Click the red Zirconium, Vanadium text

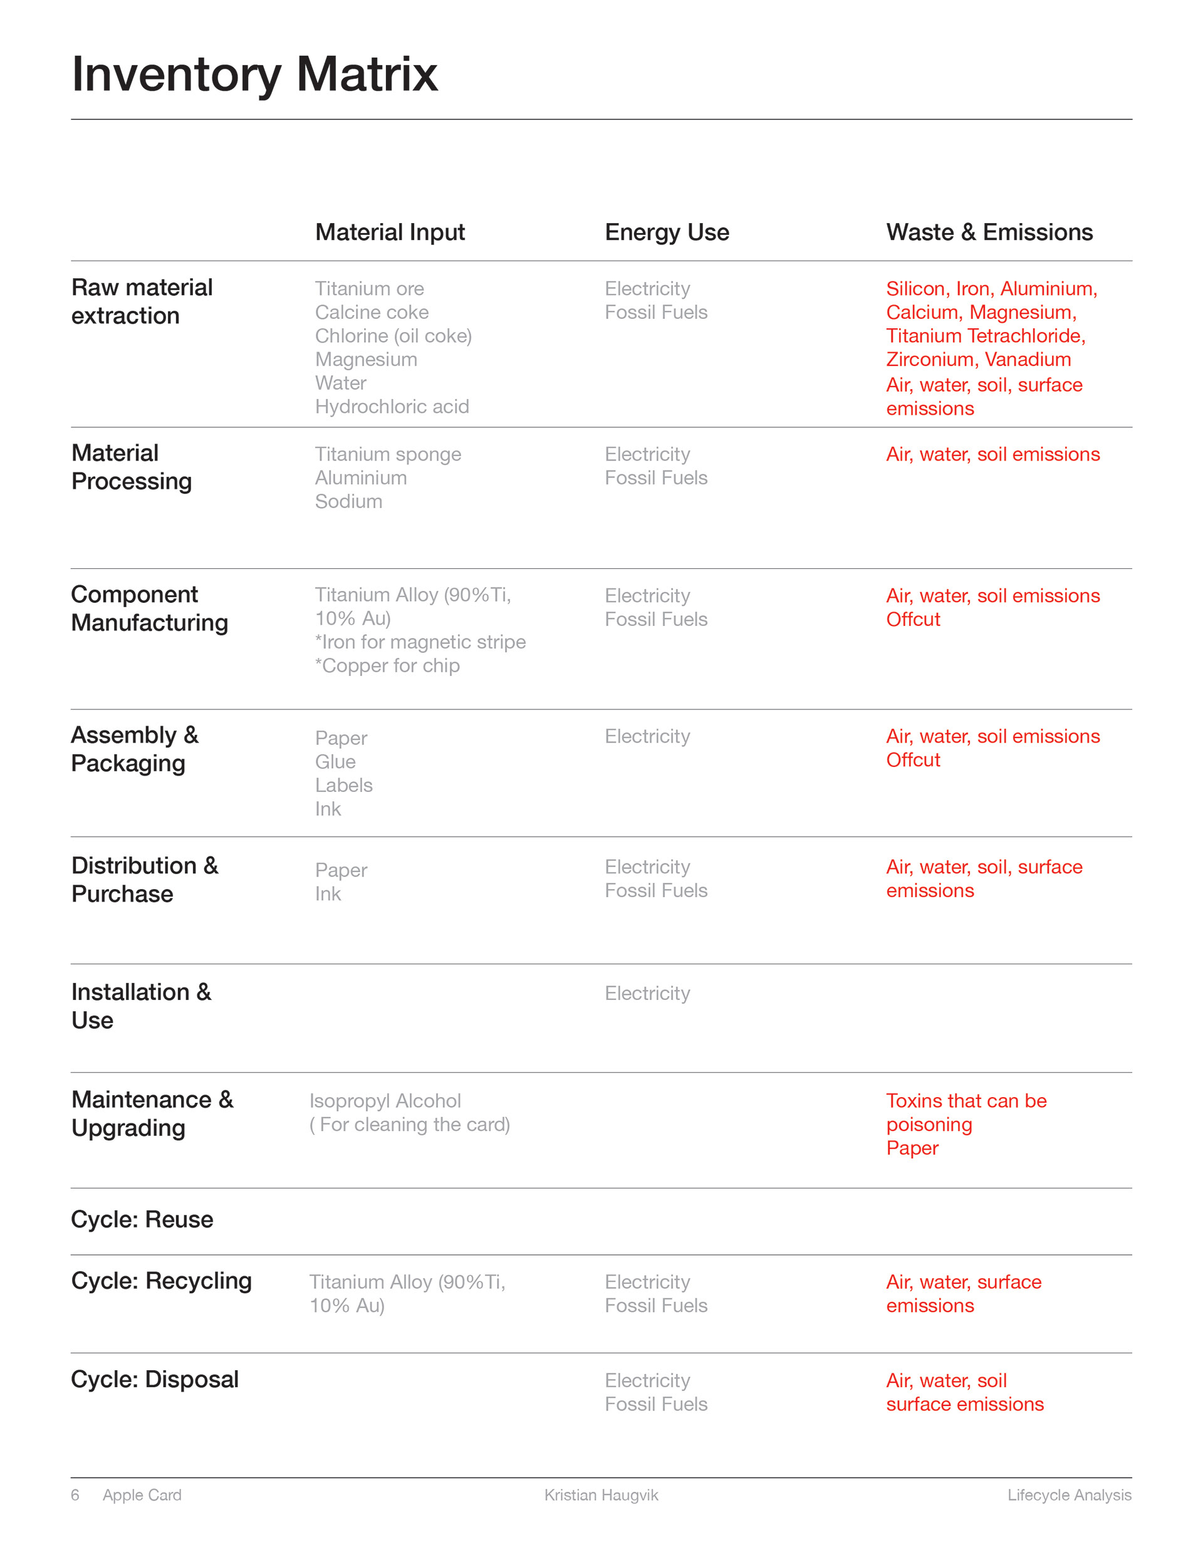tap(977, 359)
